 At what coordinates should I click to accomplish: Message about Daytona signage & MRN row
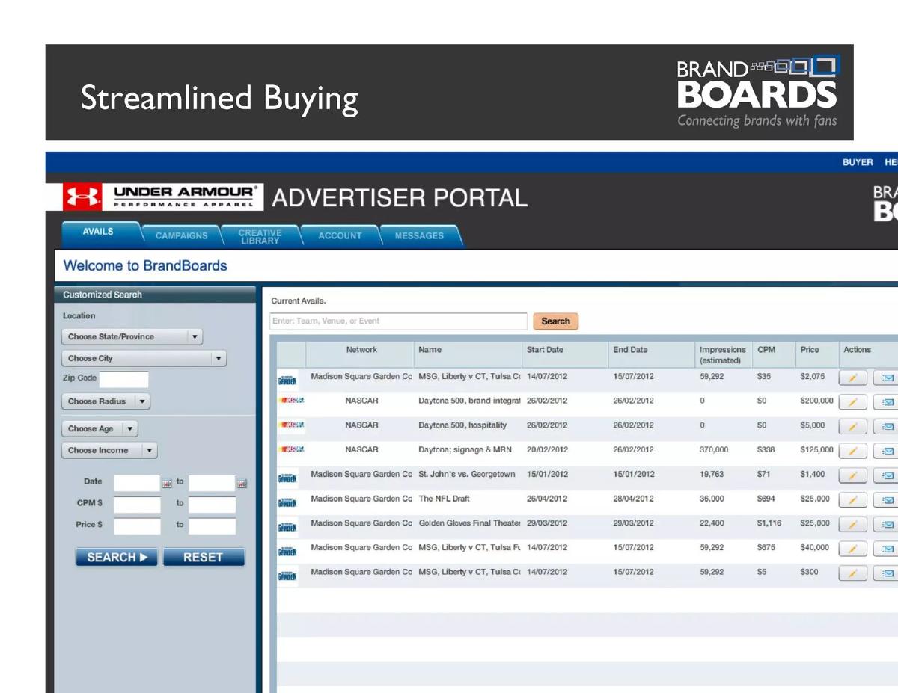[x=887, y=452]
